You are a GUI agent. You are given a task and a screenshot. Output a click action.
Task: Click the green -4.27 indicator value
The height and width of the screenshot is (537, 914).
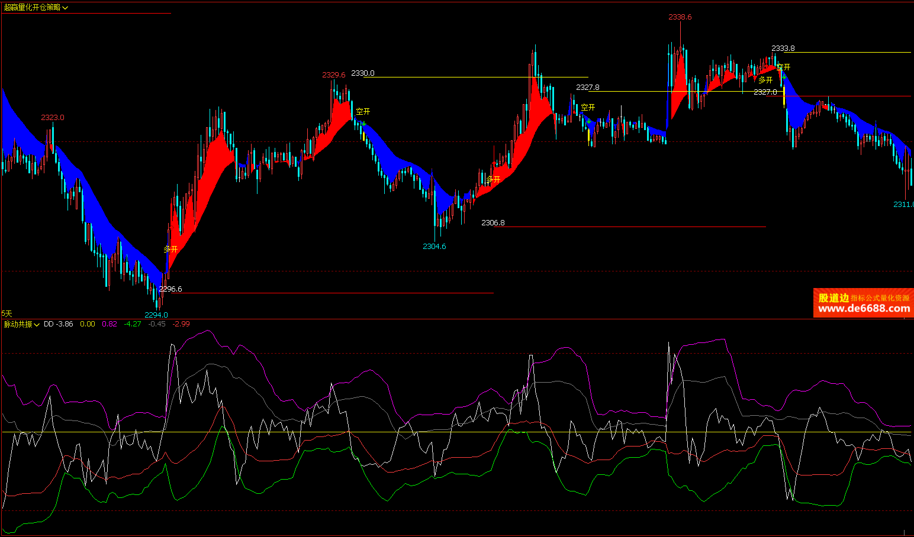coord(133,324)
